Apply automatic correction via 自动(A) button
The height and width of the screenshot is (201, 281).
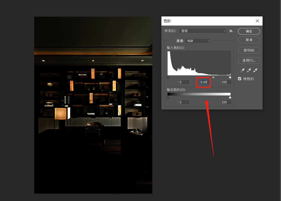click(249, 50)
